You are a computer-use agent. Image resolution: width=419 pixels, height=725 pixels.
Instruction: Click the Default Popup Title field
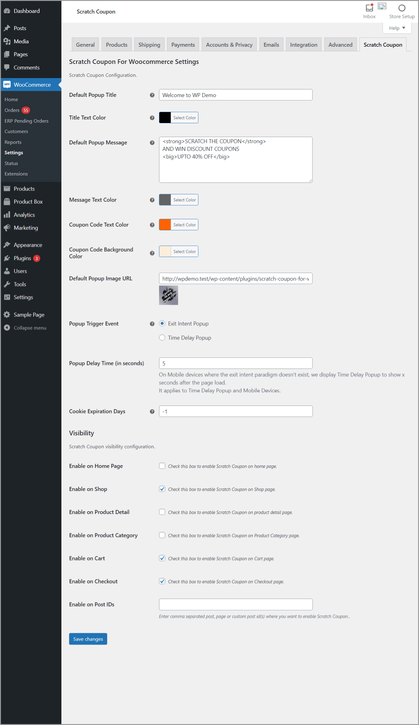[236, 95]
